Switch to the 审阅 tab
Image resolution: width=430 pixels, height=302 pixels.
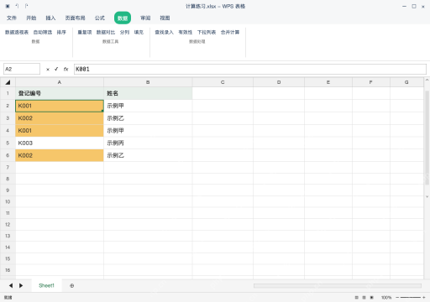(145, 18)
